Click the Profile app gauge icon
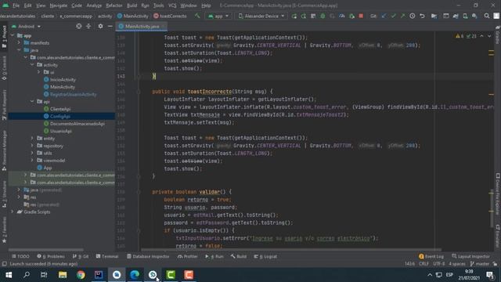The image size is (501, 282). [342, 16]
